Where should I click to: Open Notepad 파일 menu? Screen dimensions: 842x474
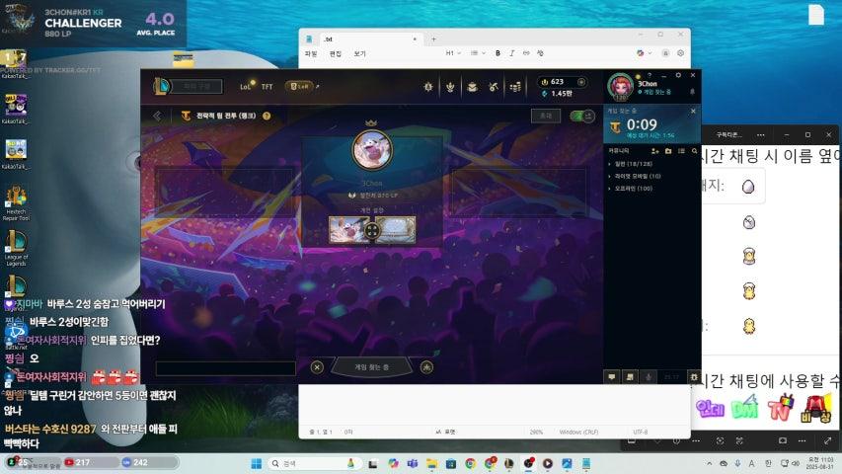point(311,53)
